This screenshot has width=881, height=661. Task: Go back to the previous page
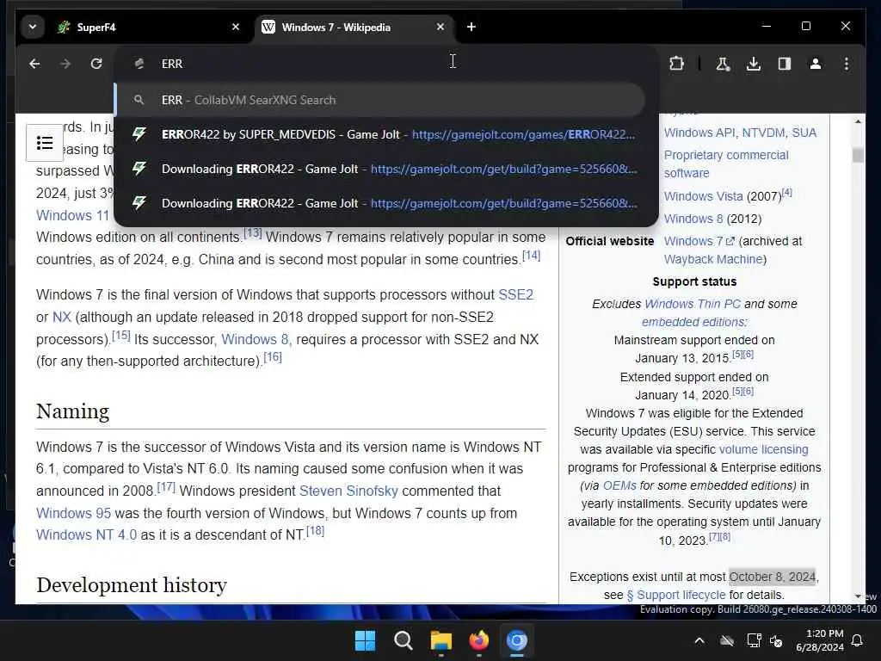(34, 64)
